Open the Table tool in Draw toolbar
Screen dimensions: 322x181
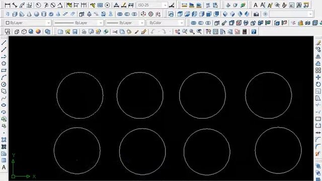click(x=4, y=160)
